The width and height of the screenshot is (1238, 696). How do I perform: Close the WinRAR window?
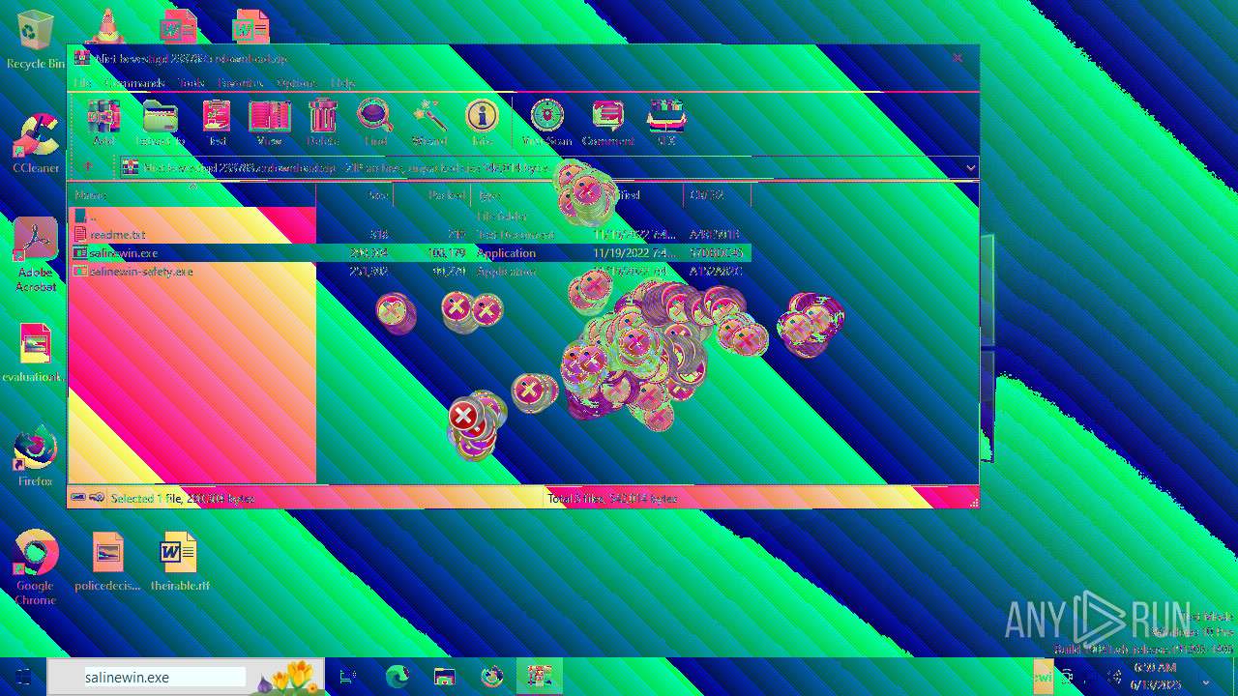pos(958,58)
